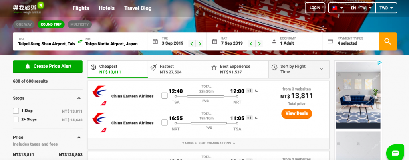Click the 3 Sep 2019 departure date

pos(173,43)
